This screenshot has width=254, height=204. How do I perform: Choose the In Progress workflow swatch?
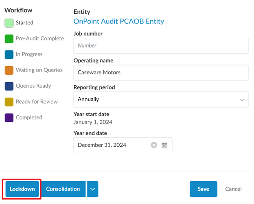pyautogui.click(x=9, y=54)
